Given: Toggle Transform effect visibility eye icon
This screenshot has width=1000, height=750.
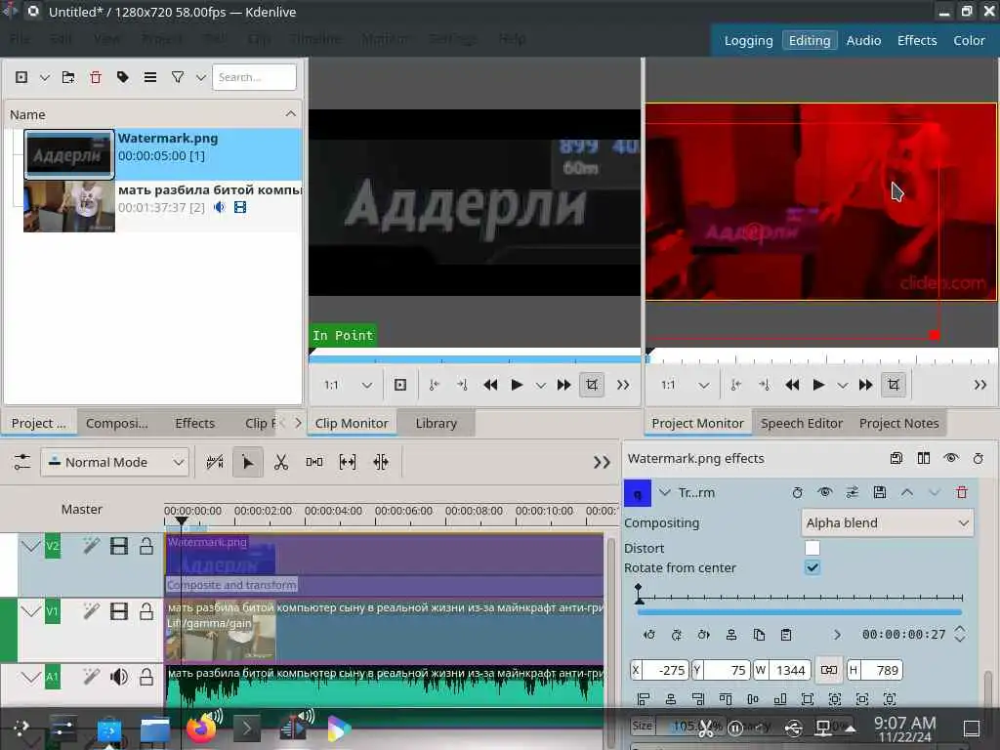Looking at the screenshot, I should click(824, 492).
